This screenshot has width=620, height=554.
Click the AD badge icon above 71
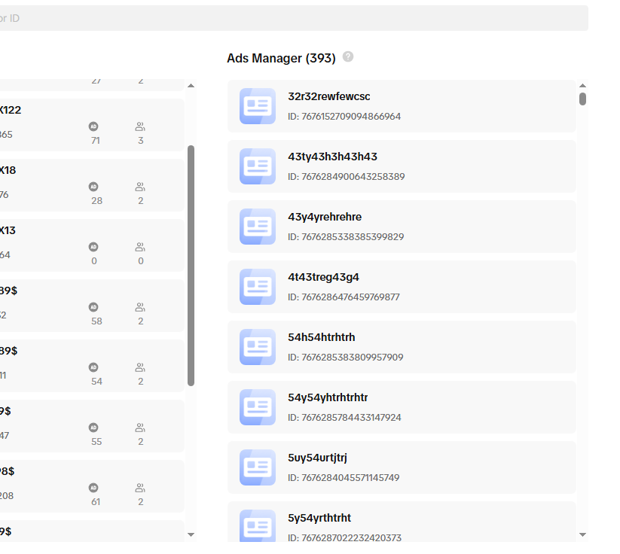click(93, 126)
